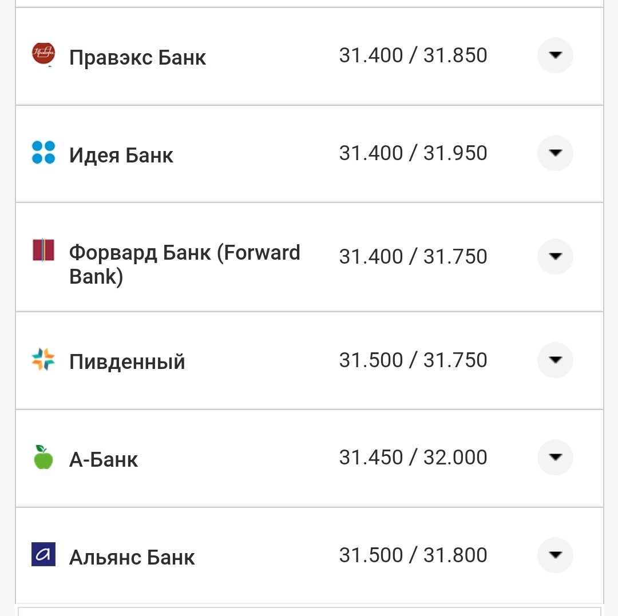Click the Альянс Банк logo icon
Image resolution: width=618 pixels, height=616 pixels.
43,554
